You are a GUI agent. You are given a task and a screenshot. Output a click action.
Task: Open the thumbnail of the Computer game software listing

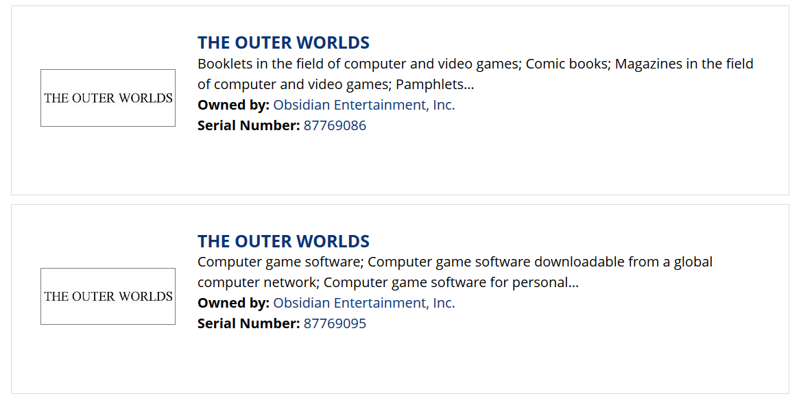[108, 296]
